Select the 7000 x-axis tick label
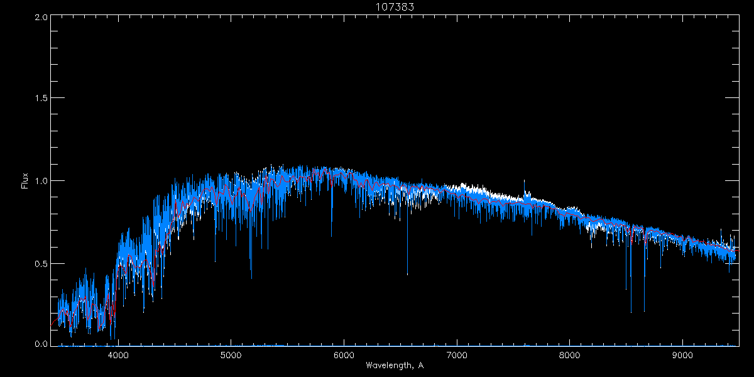754x377 pixels. [x=457, y=354]
